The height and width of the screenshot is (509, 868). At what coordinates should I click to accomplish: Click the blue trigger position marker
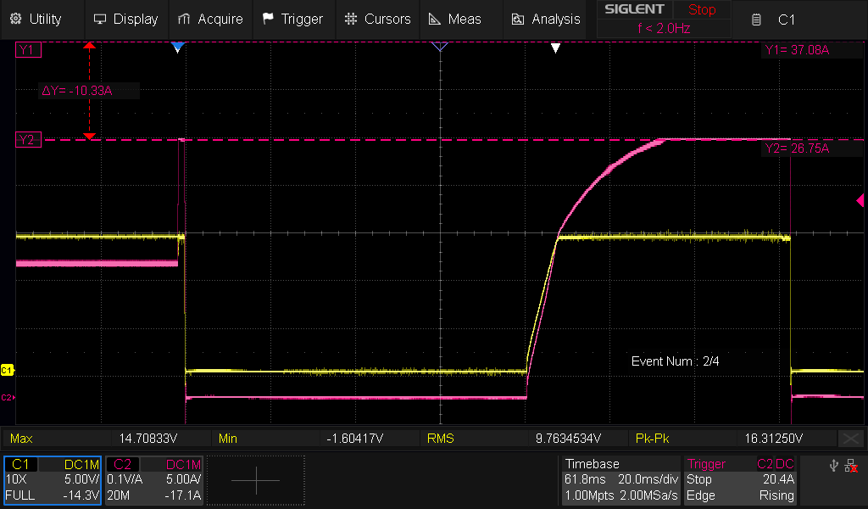click(178, 47)
